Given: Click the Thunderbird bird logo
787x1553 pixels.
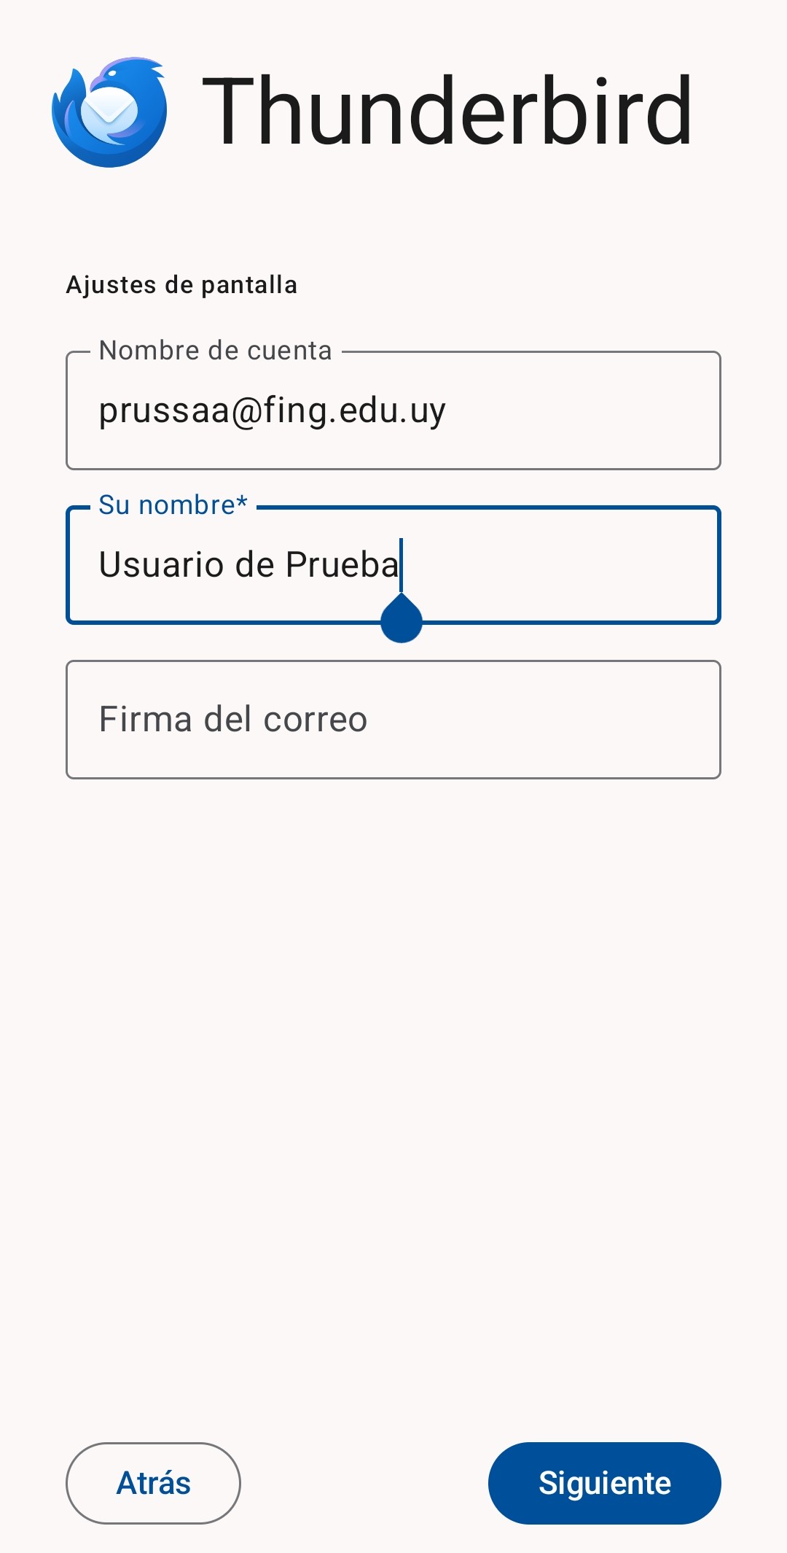Looking at the screenshot, I should (109, 112).
